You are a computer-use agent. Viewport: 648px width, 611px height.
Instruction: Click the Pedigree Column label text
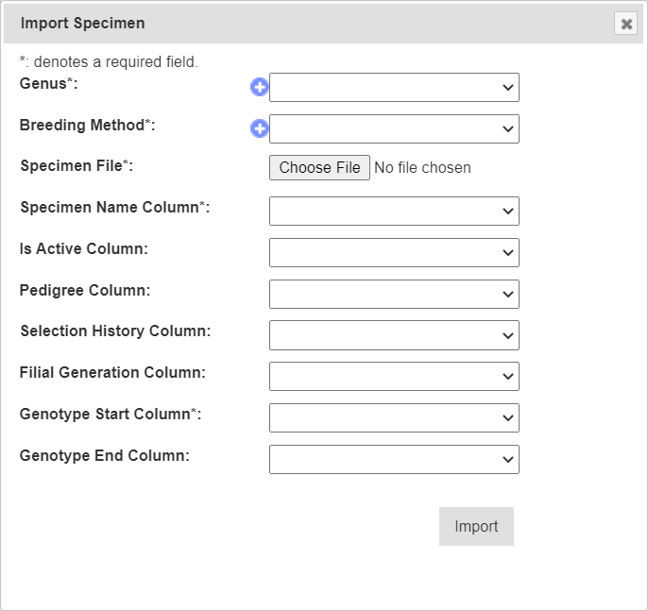tap(85, 290)
